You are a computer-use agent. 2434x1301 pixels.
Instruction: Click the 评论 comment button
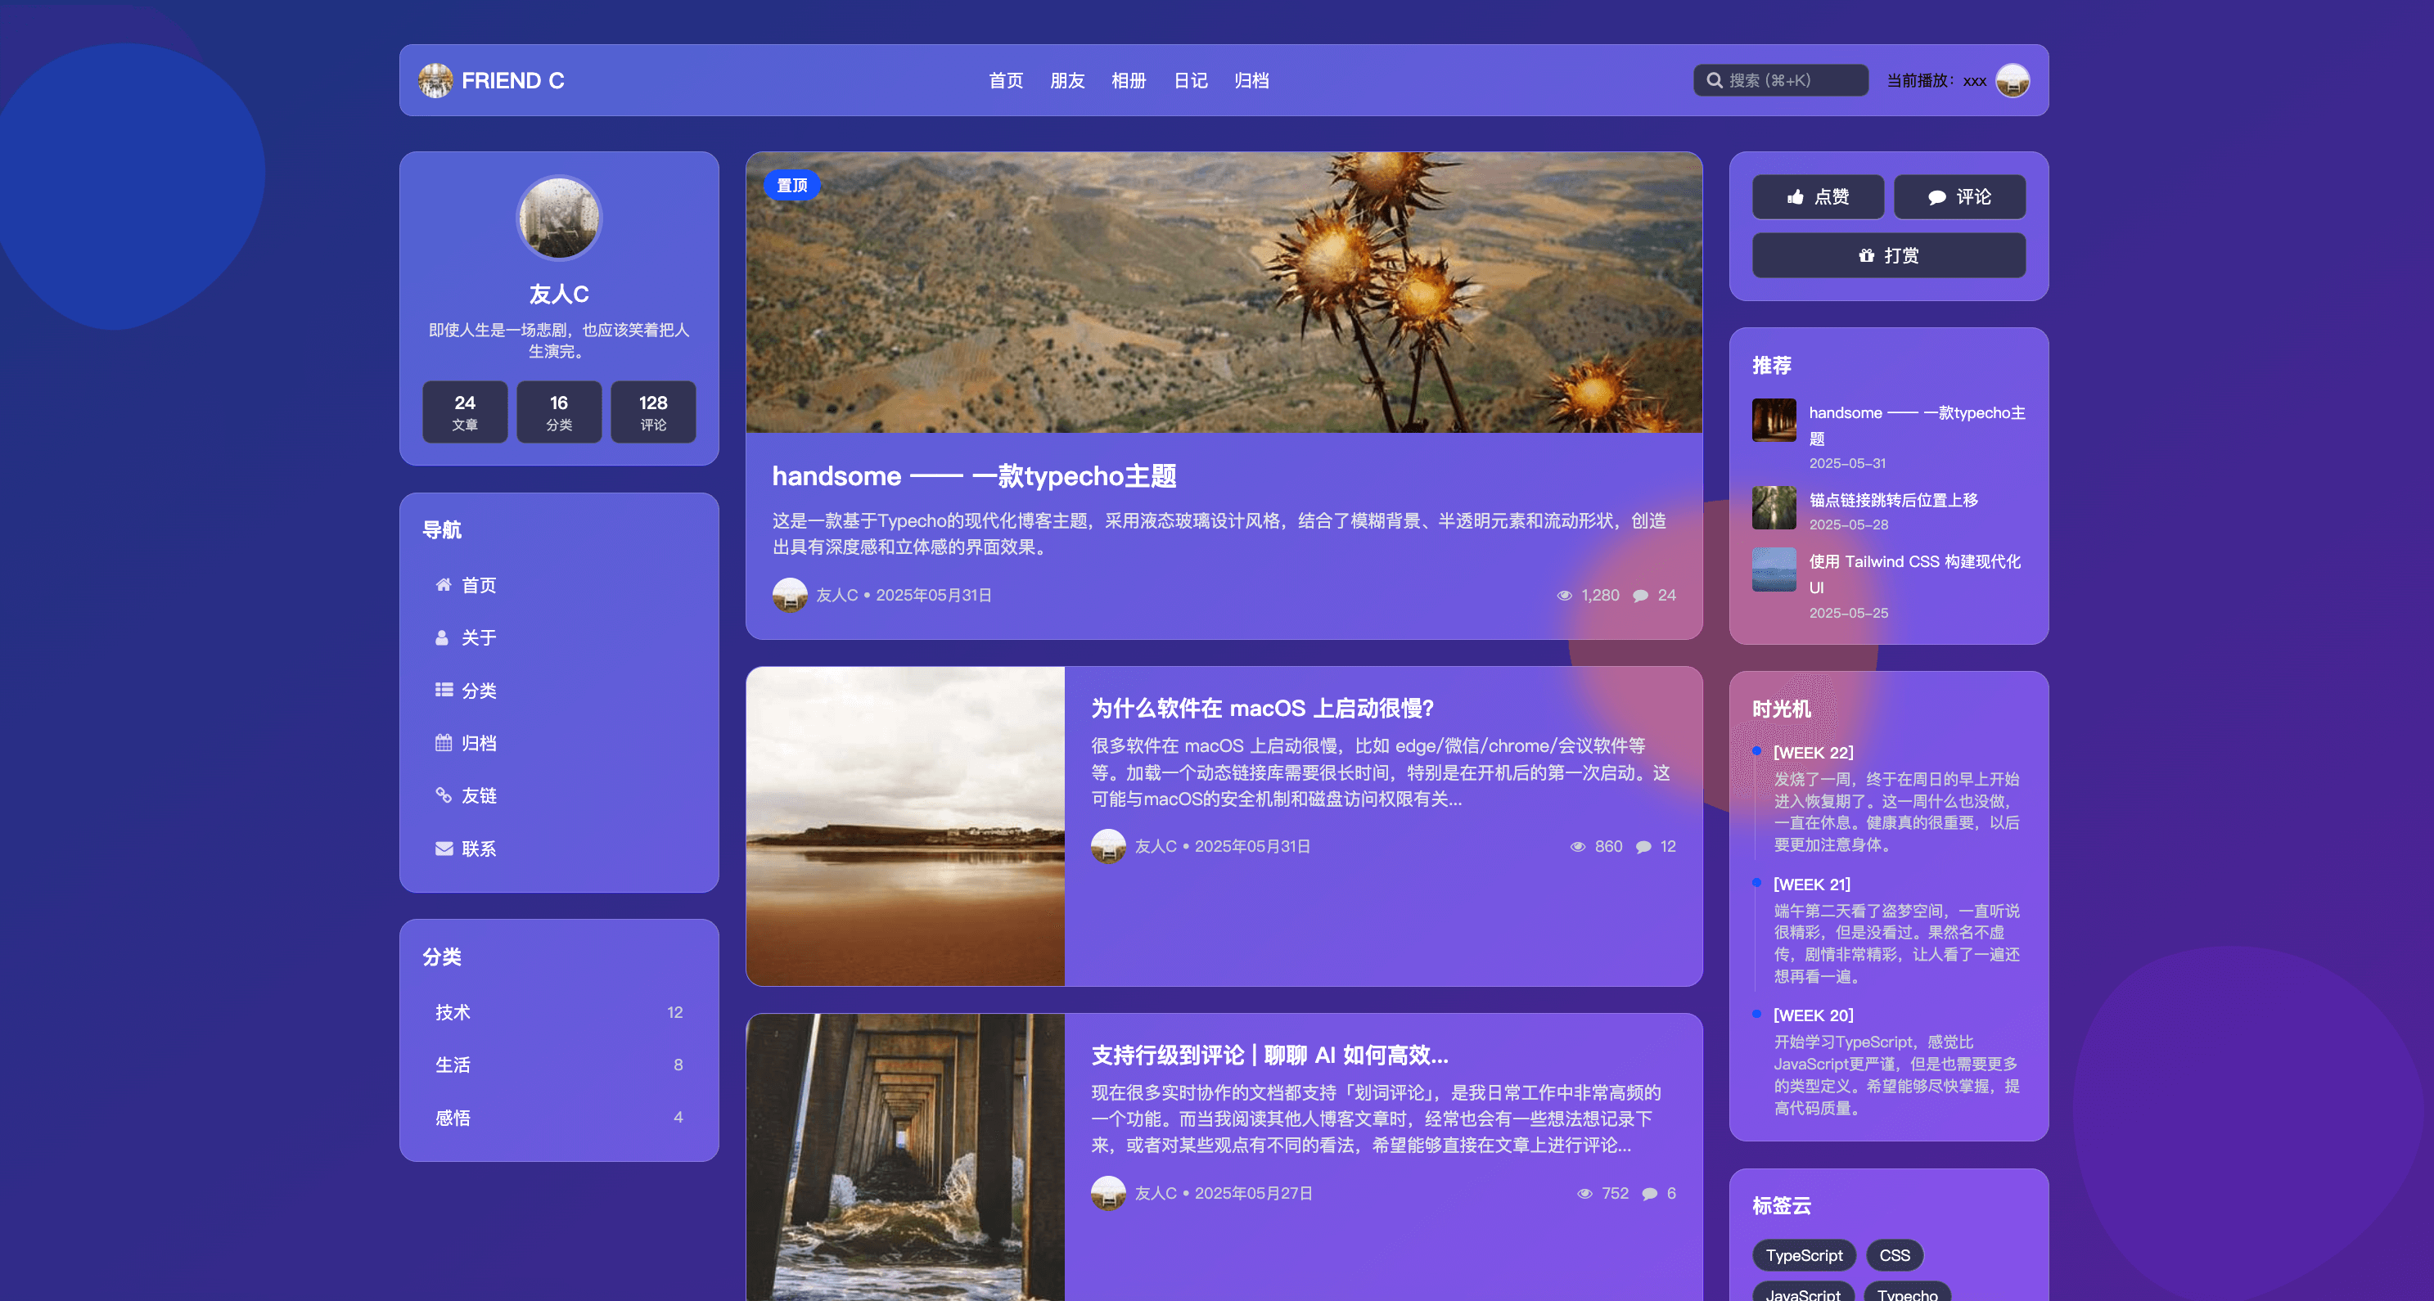click(x=1959, y=196)
